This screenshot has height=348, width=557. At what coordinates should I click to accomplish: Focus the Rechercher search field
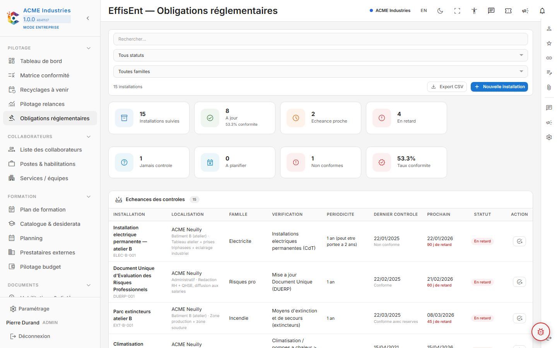[321, 39]
